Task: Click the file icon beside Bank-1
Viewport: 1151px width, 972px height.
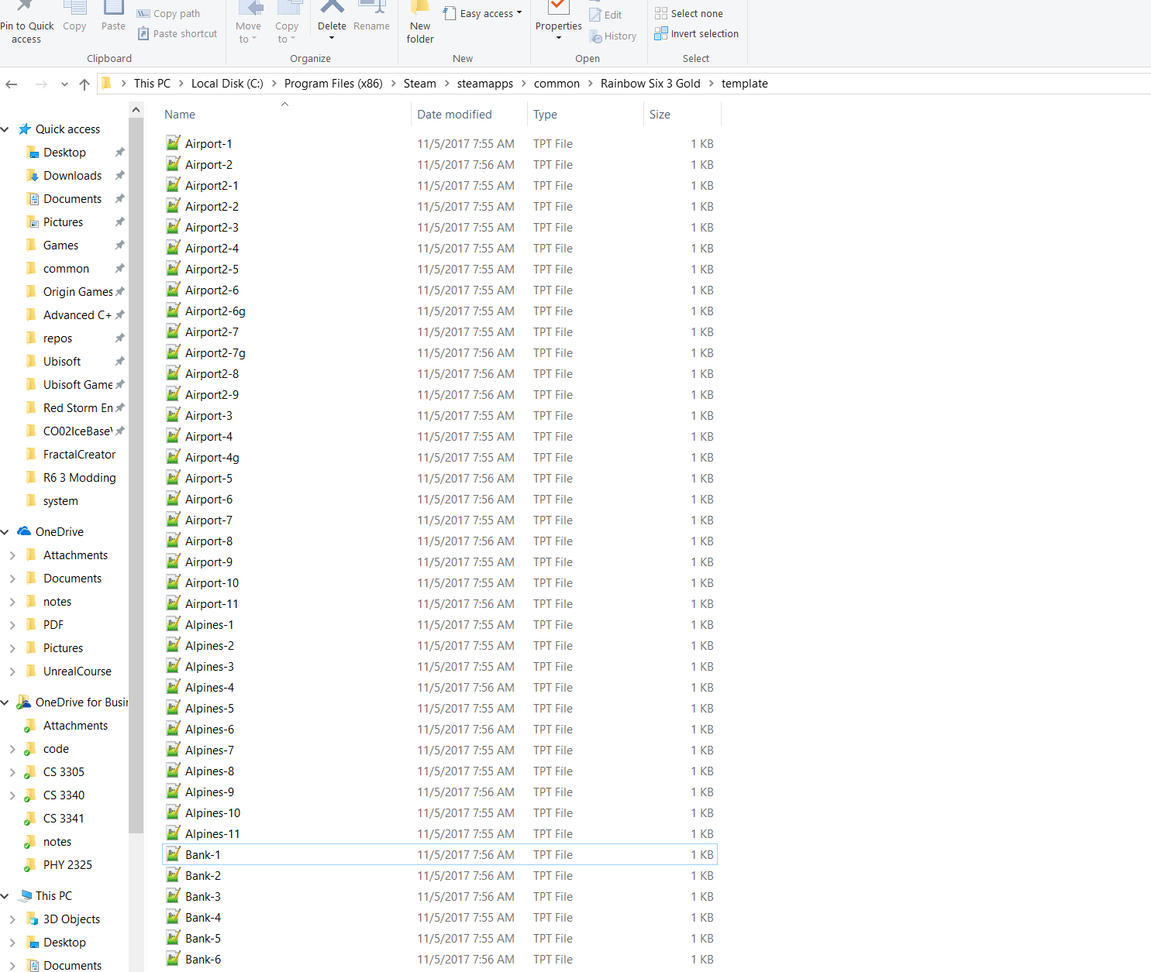Action: click(174, 854)
